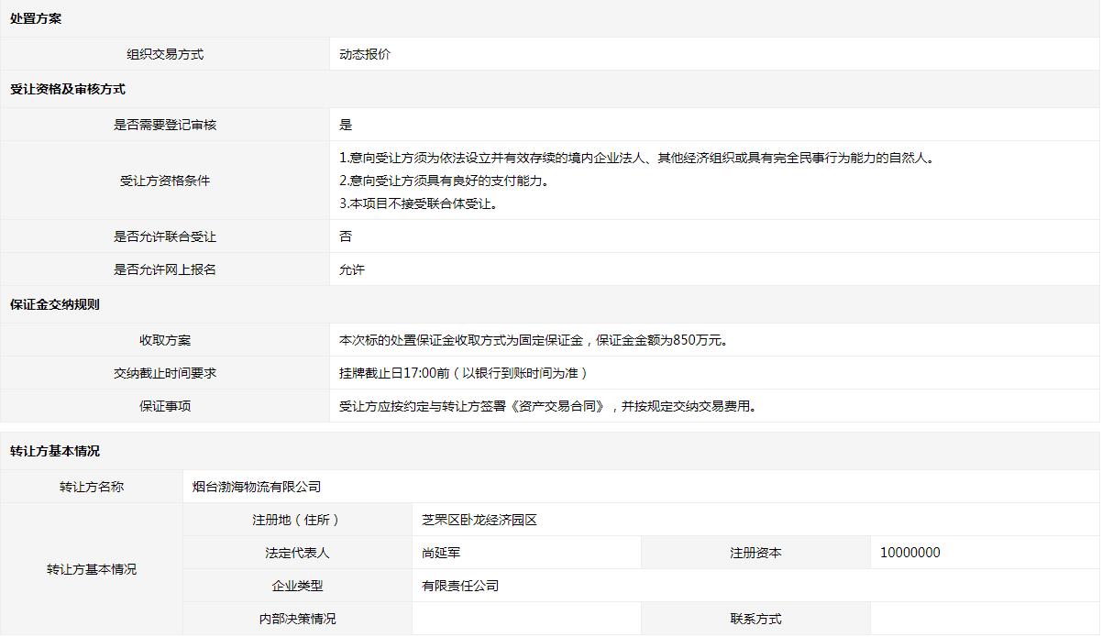Image resolution: width=1102 pixels, height=637 pixels.
Task: Click the 有限责任公司 enterprise type value
Action: coord(460,586)
